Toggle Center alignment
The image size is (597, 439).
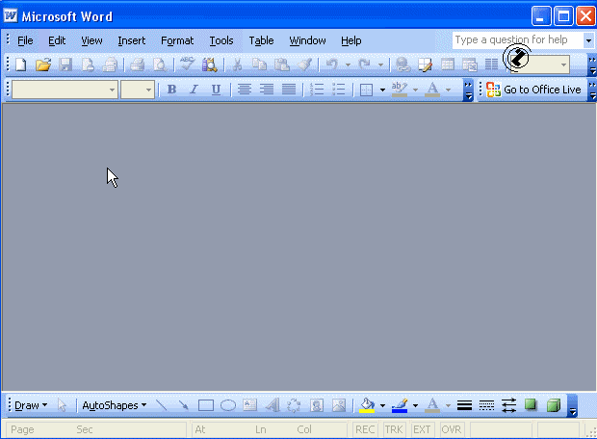point(244,90)
